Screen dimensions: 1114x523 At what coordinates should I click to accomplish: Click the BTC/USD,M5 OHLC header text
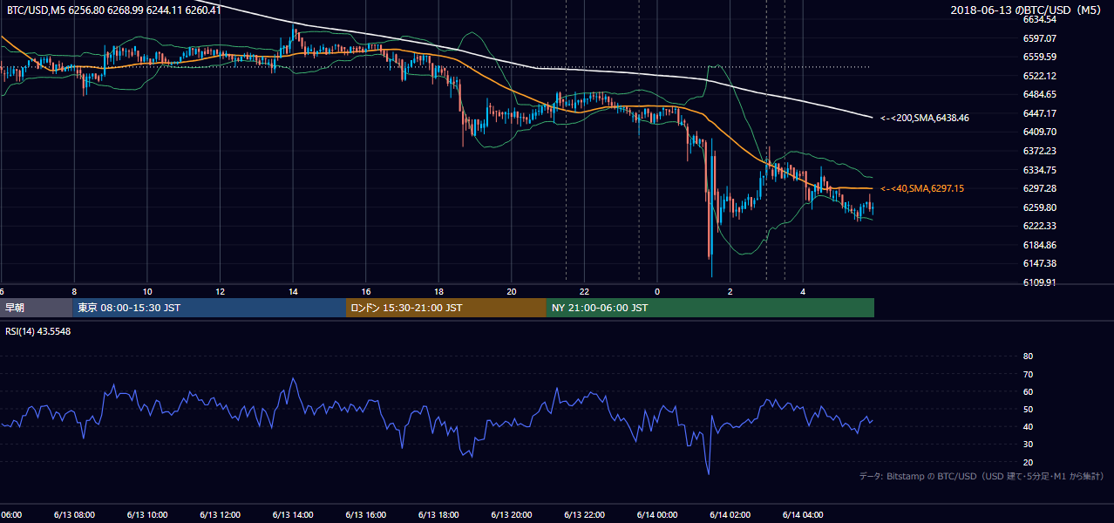click(x=114, y=10)
